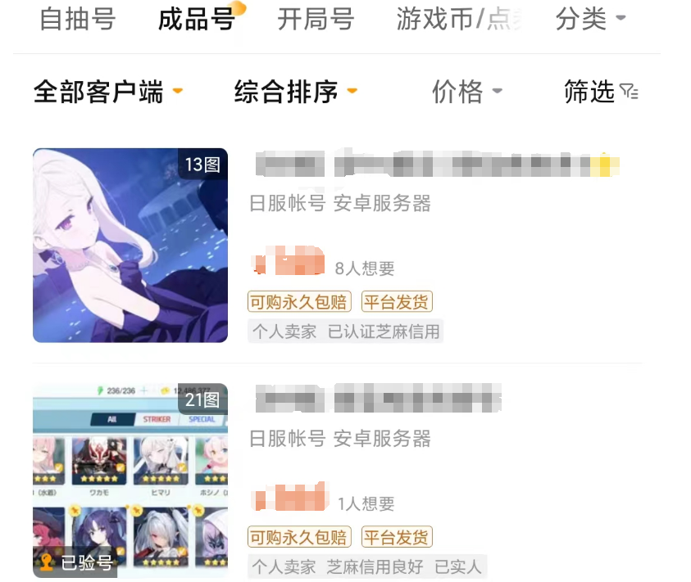691x582 pixels.
Task: Click the second listing's 平台发货 tag
Action: [397, 537]
